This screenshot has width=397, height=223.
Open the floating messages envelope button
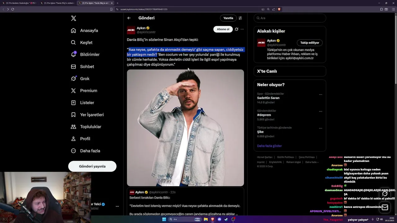point(385,208)
